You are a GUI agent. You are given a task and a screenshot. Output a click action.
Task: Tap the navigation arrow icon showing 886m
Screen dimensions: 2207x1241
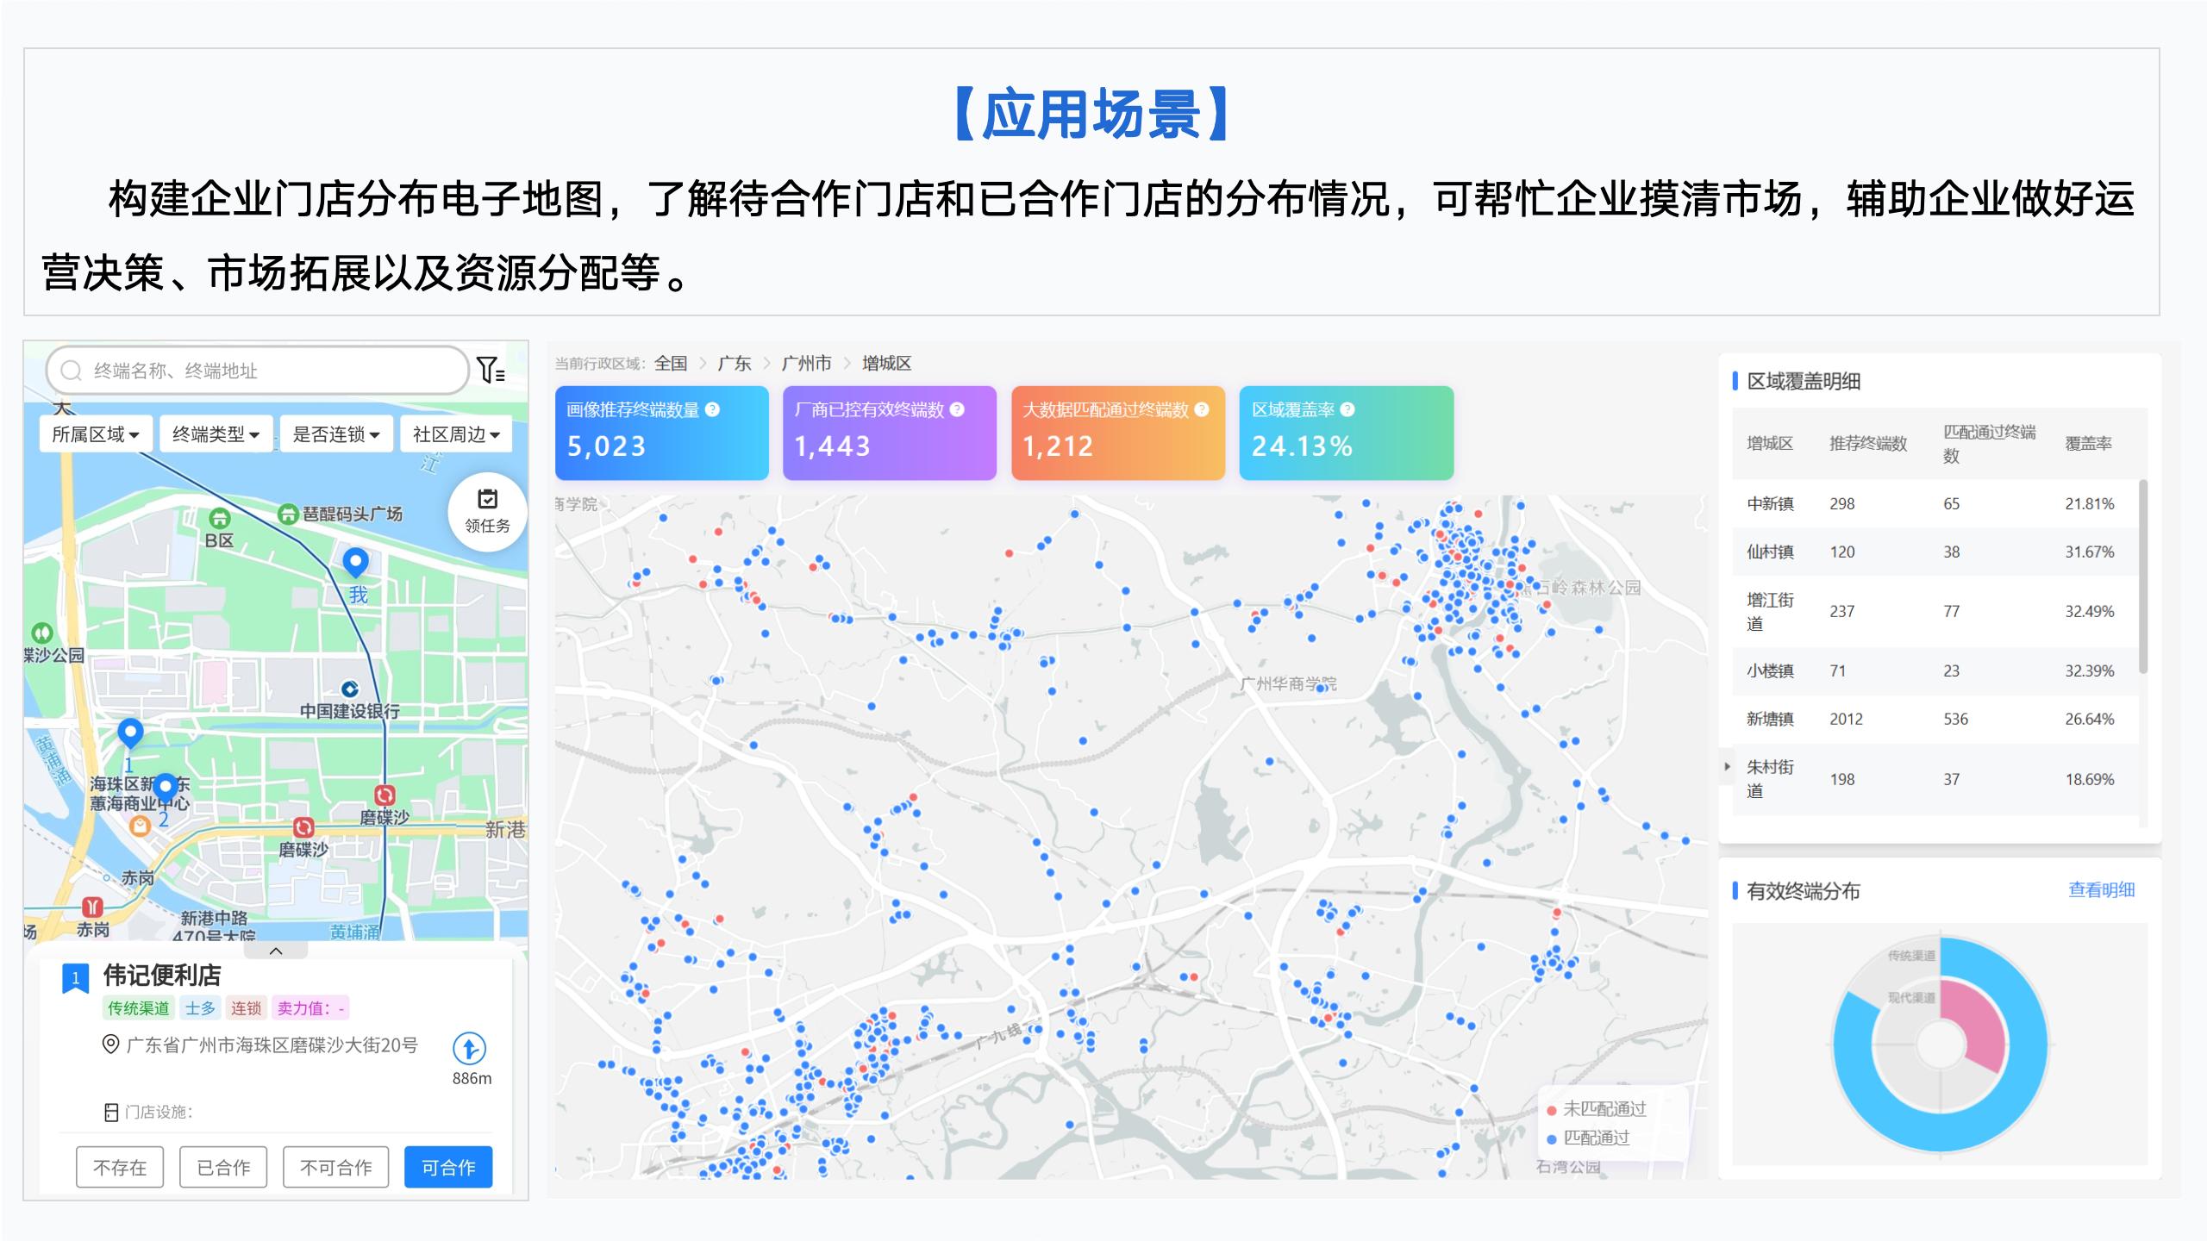470,1048
